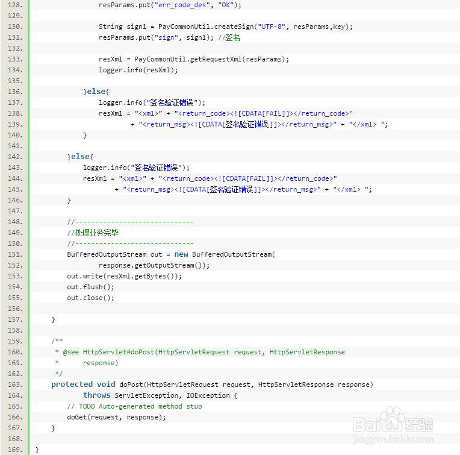
Task: Click the resXml assignment on line 138
Action: tap(226, 113)
